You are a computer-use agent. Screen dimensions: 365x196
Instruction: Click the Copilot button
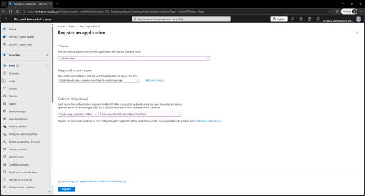pos(279,19)
